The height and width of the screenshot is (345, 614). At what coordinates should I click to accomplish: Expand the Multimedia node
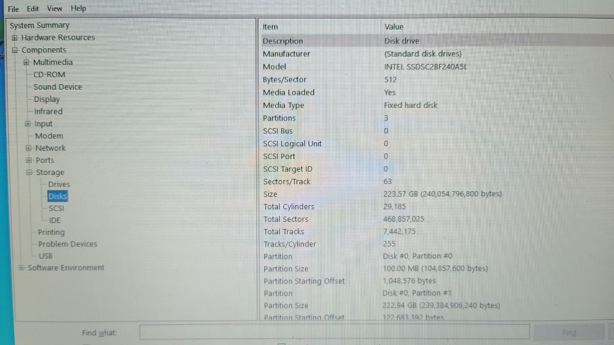pyautogui.click(x=27, y=62)
